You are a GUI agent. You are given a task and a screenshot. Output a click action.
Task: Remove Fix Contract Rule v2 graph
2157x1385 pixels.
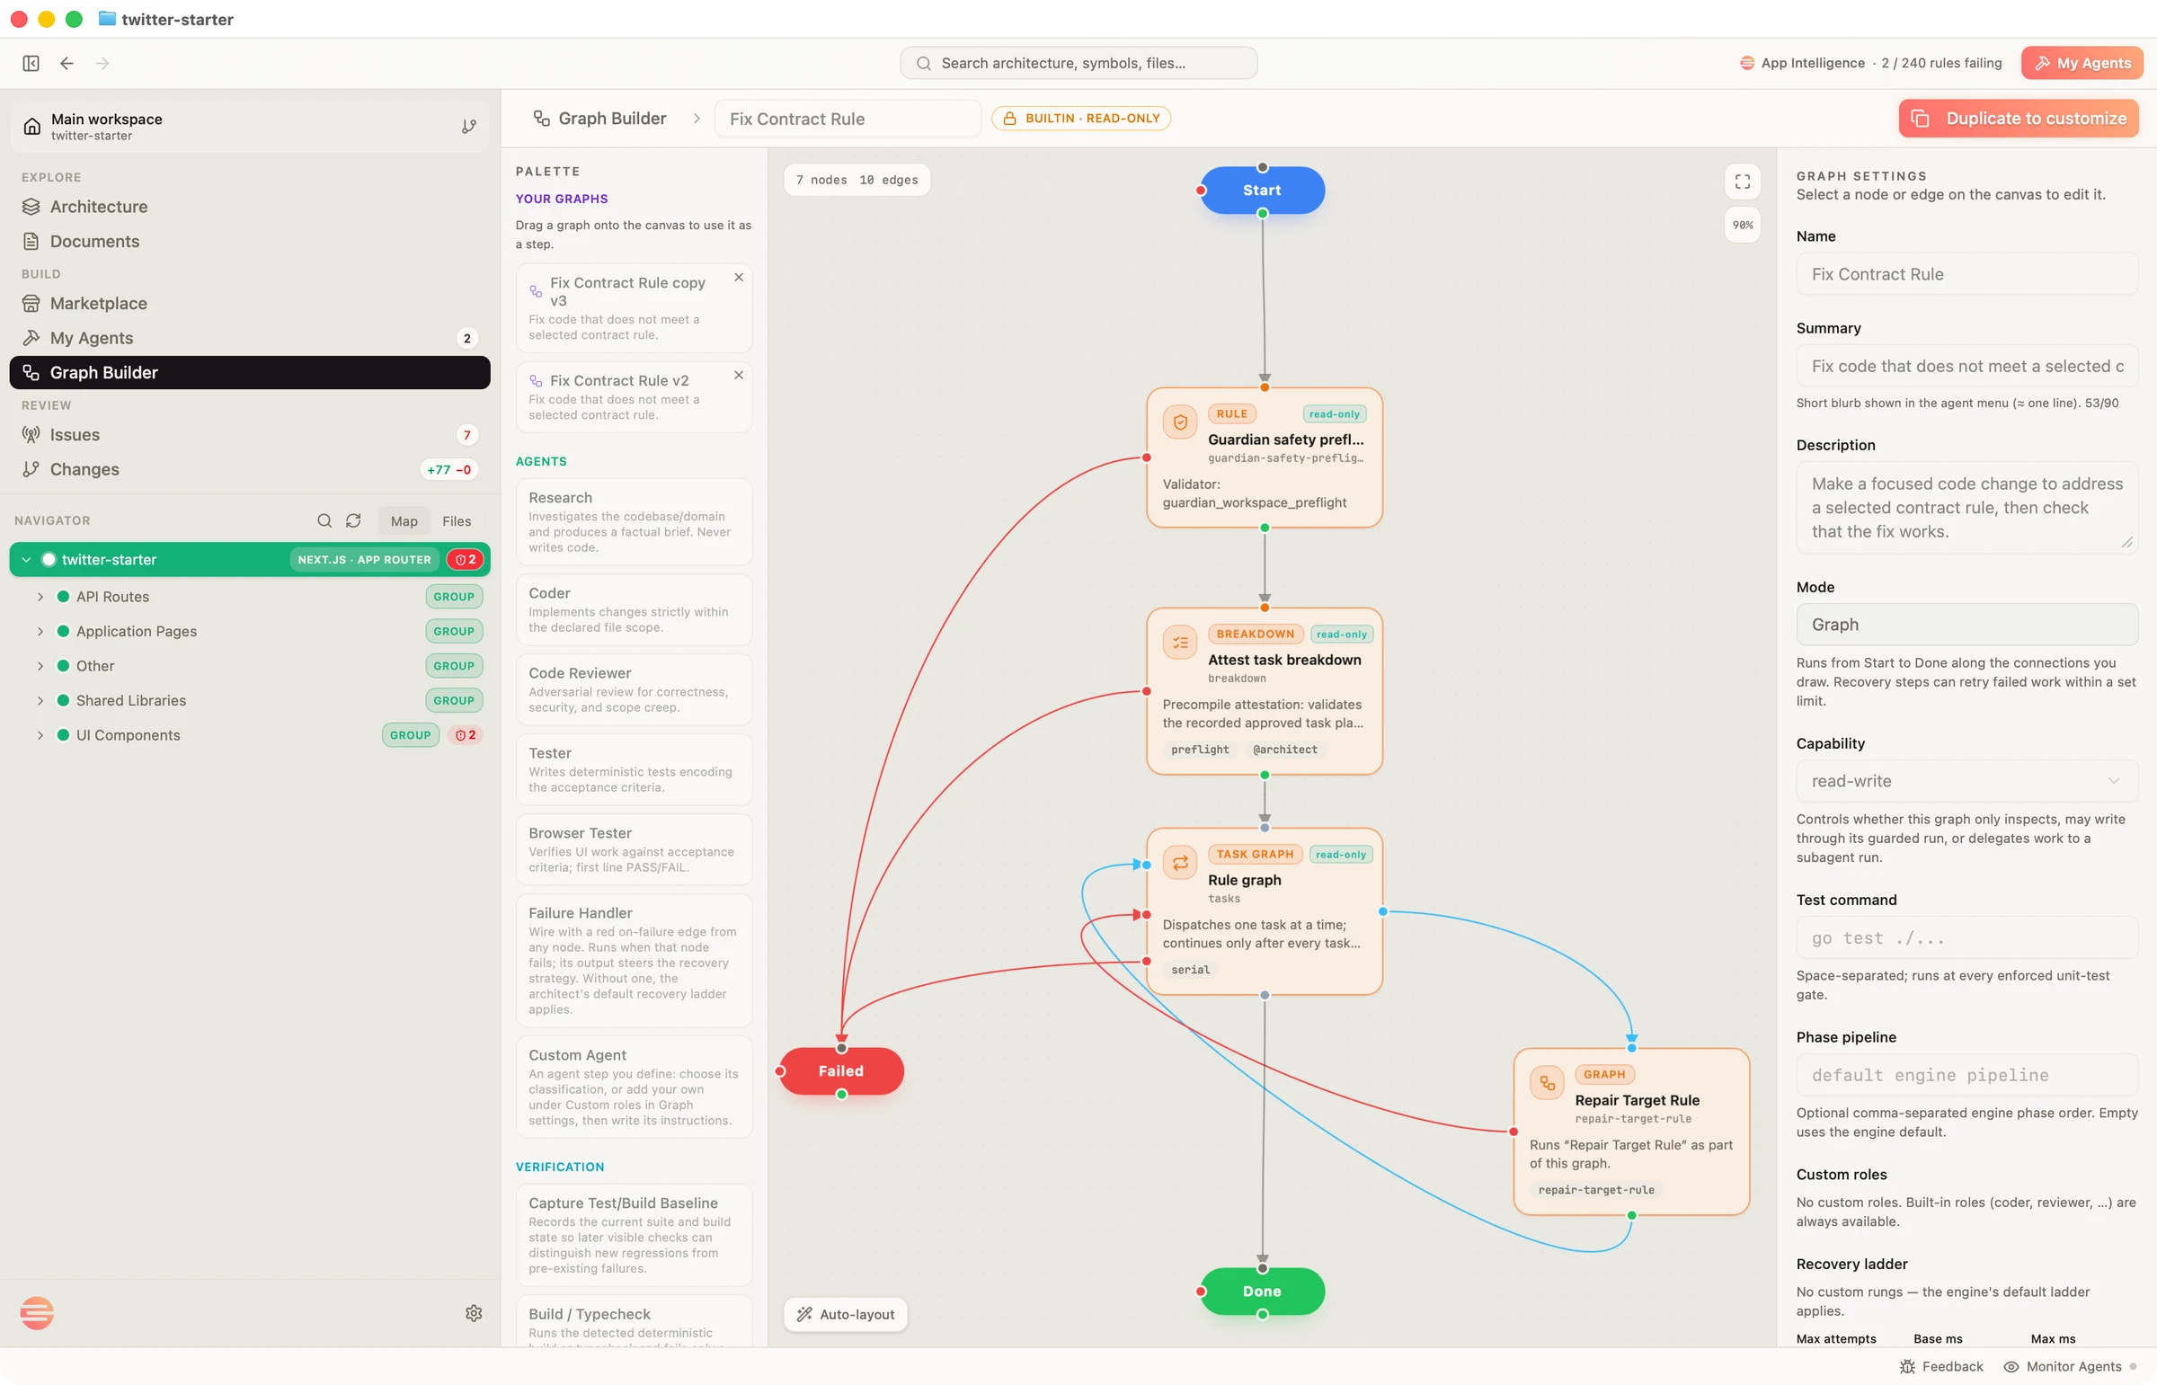738,375
